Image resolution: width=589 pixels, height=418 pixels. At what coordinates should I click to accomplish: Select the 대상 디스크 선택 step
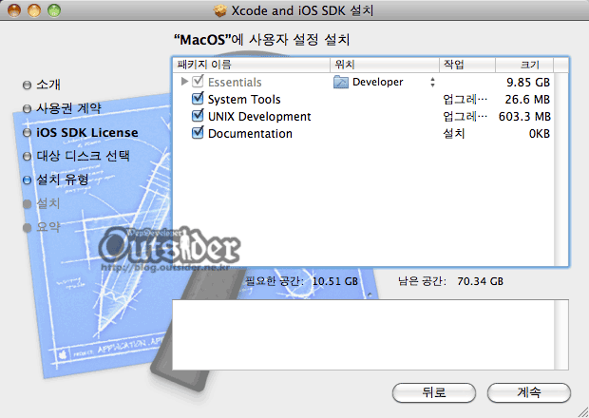83,156
